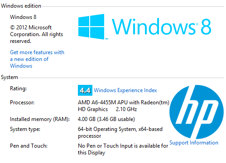Click the Pen and Touch label
This screenshot has width=226, height=163.
pyautogui.click(x=29, y=146)
